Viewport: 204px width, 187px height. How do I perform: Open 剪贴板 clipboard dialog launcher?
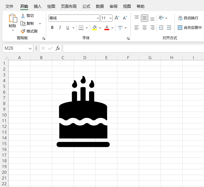44,39
